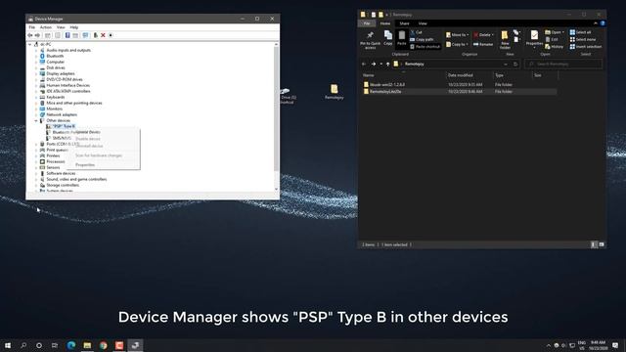Image resolution: width=626 pixels, height=352 pixels.
Task: Open Task View from the taskbar
Action: (55, 345)
